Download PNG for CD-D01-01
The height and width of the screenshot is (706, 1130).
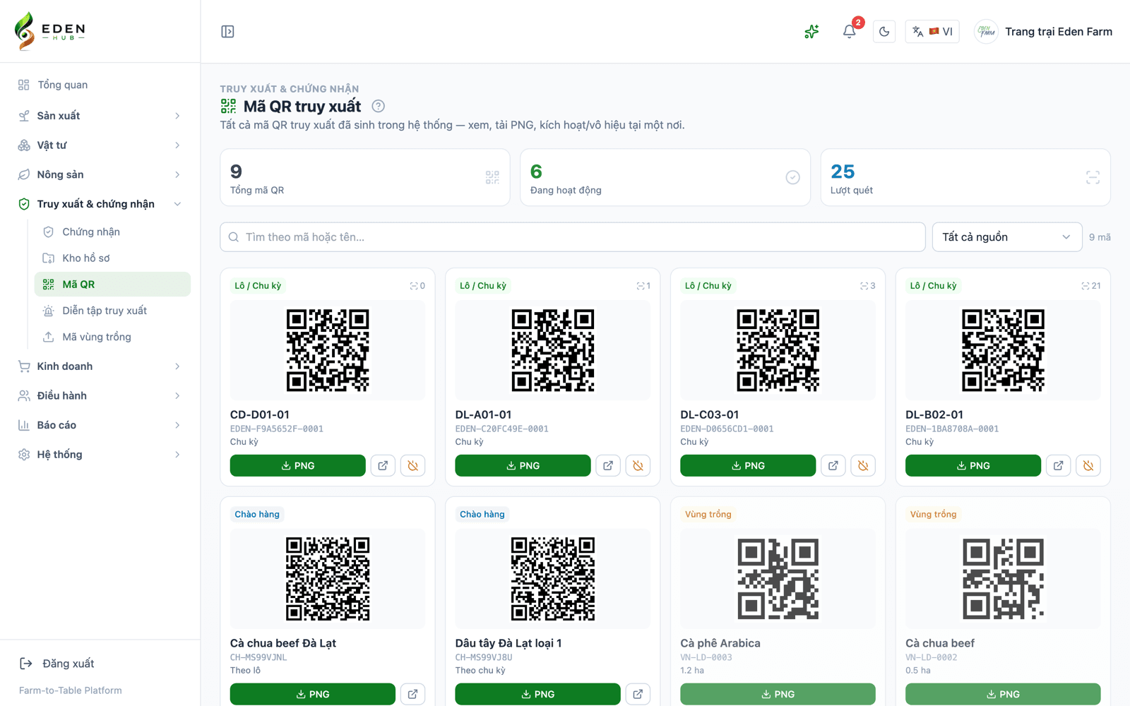298,466
